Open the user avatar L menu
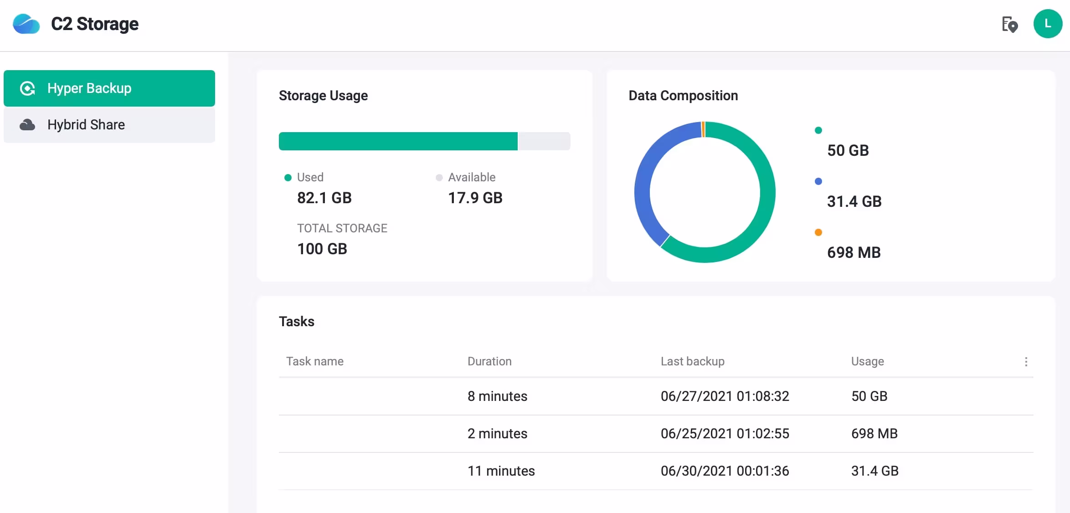The width and height of the screenshot is (1070, 513). tap(1047, 24)
